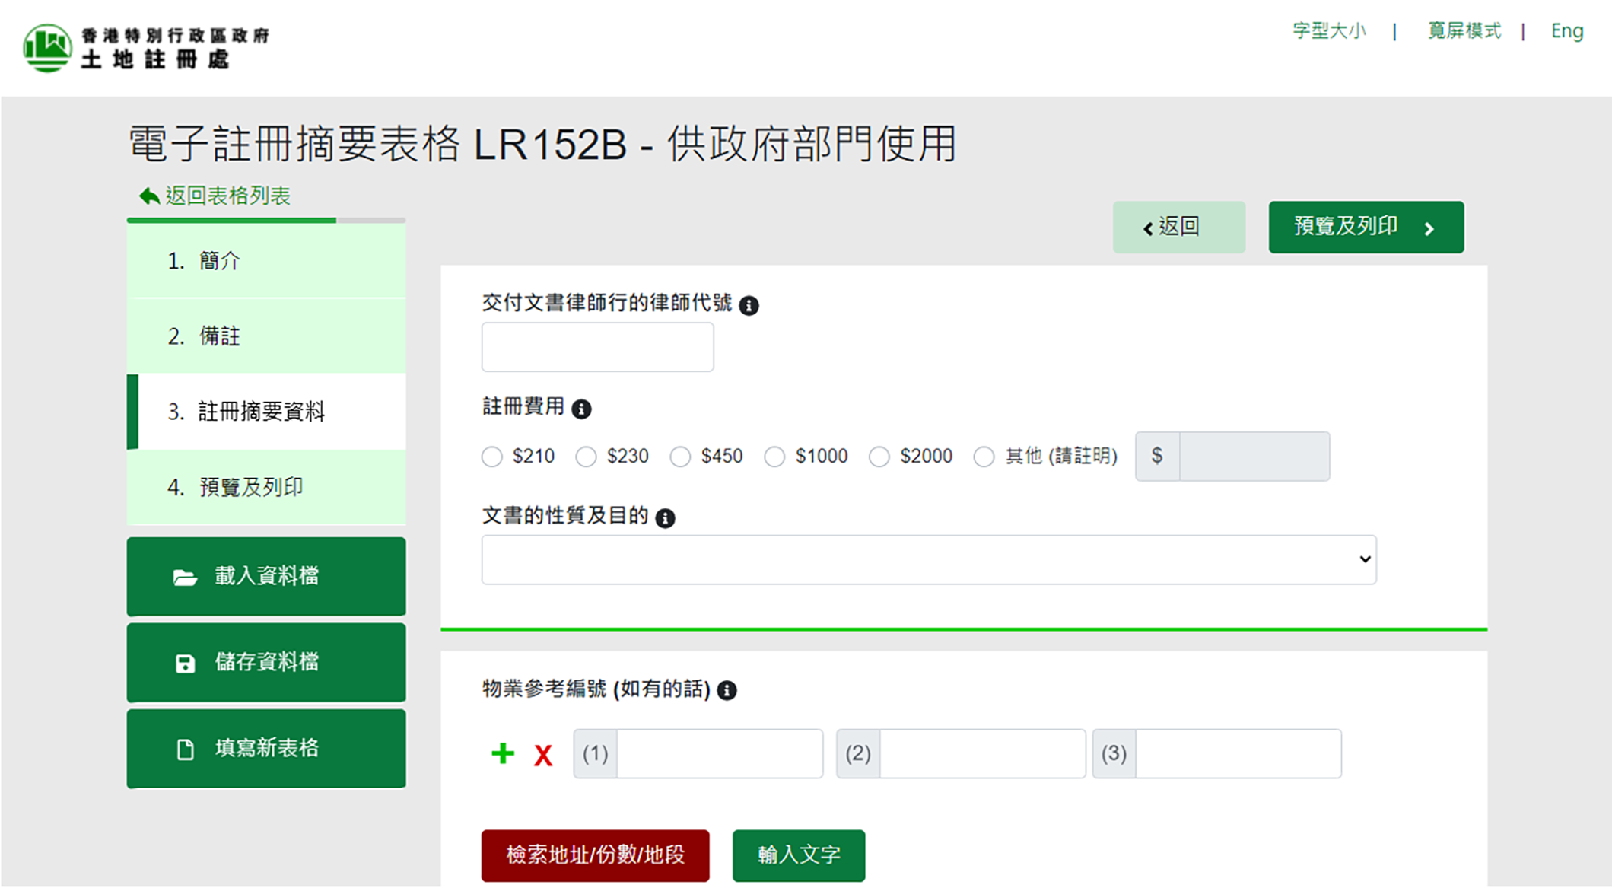1612x888 pixels.
Task: Click the folder icon on 載入資料檔
Action: 184,577
